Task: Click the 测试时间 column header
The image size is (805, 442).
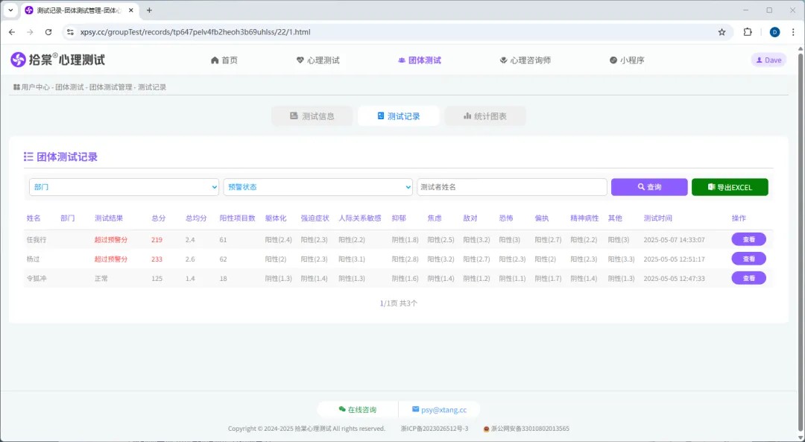Action: [x=657, y=218]
